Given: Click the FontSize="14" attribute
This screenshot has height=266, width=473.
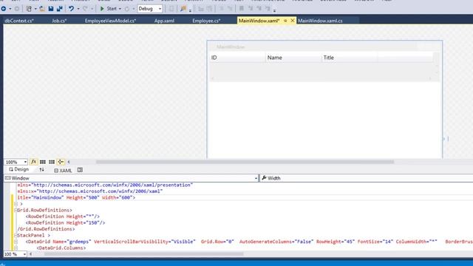Looking at the screenshot, I should pos(375,242).
